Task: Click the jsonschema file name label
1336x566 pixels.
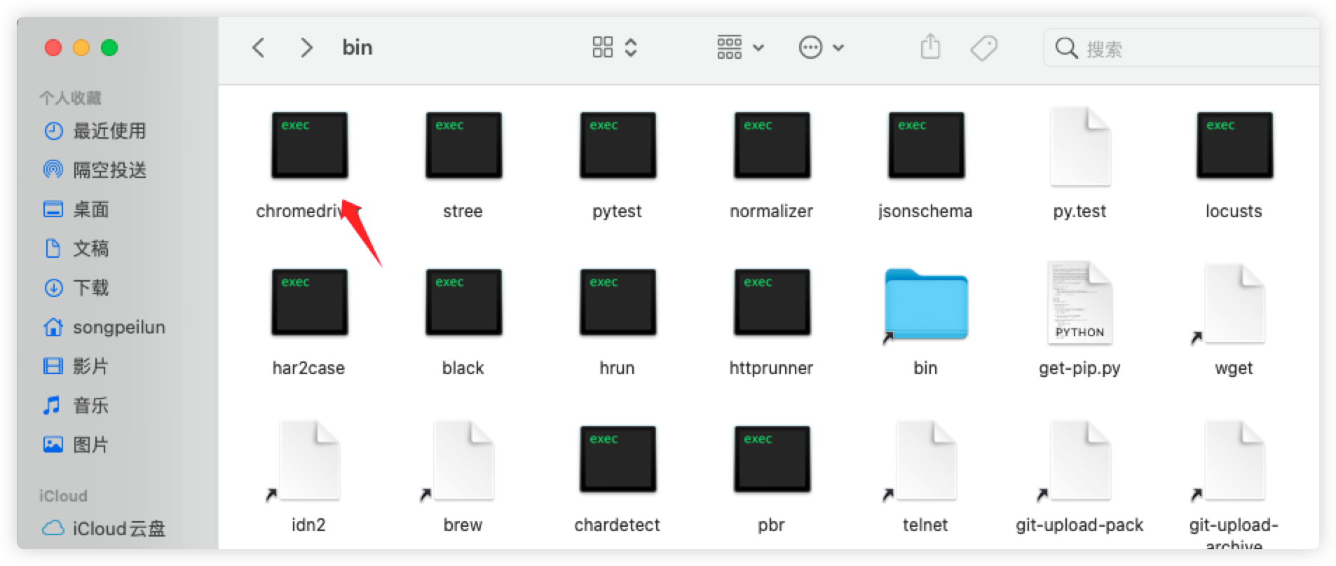Action: [x=925, y=211]
